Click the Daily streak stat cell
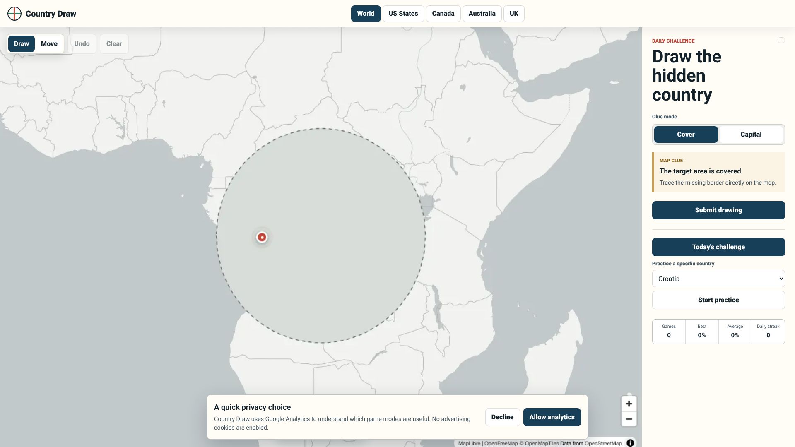The image size is (795, 447). point(768,332)
